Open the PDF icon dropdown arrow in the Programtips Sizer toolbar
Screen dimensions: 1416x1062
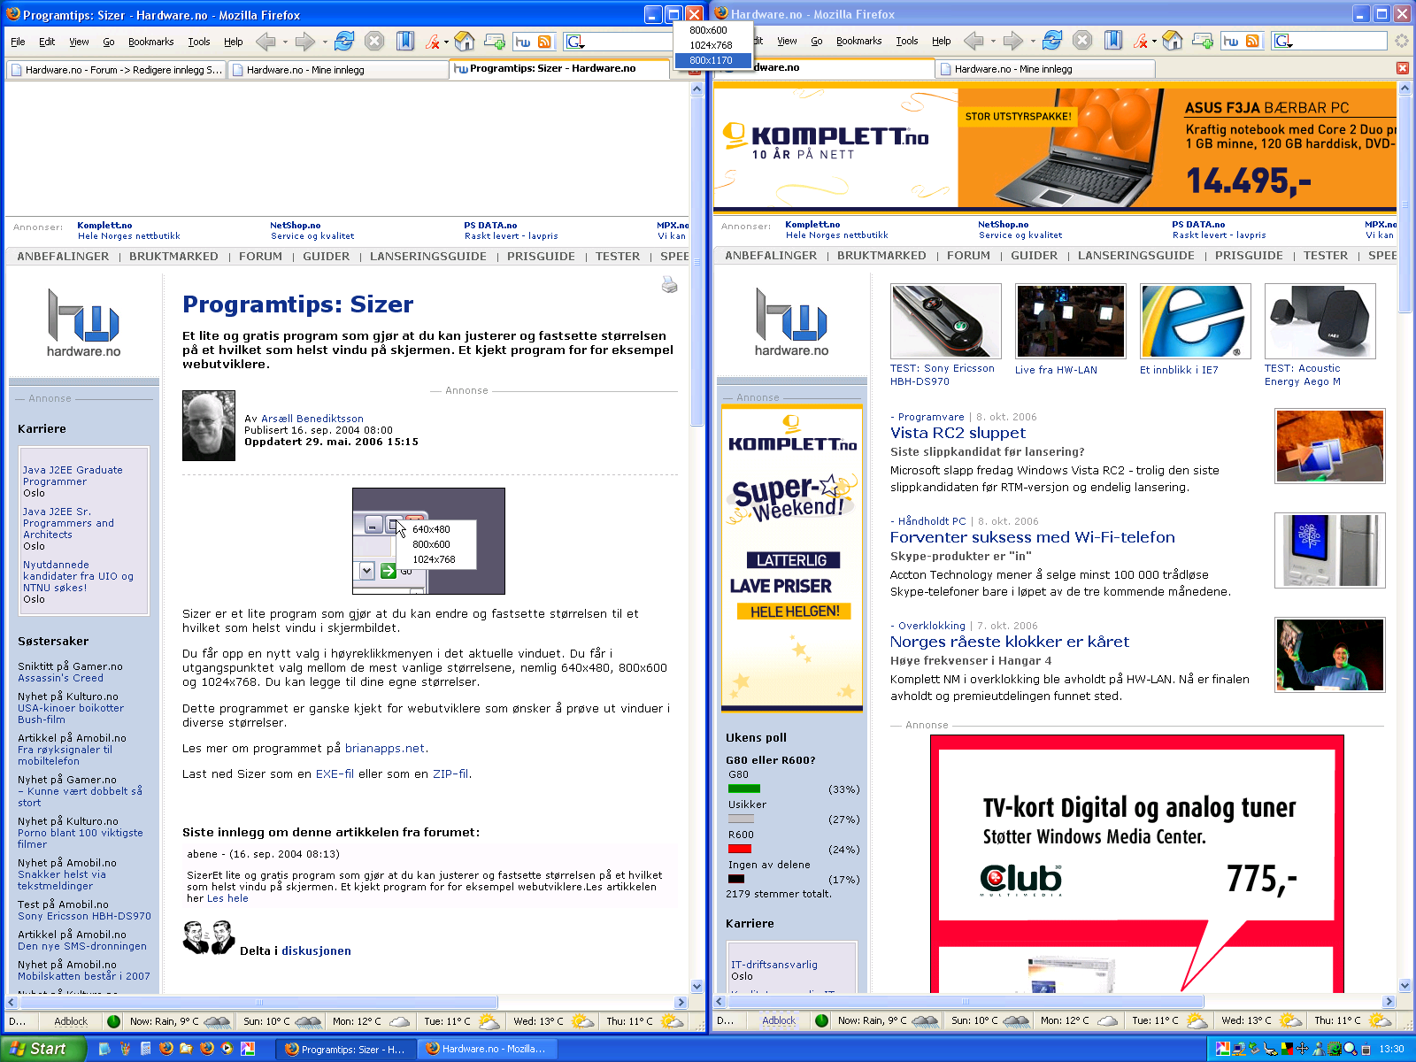pyautogui.click(x=446, y=41)
